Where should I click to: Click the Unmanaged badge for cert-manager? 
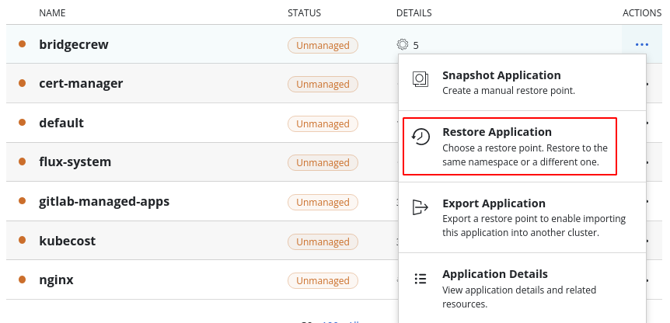coord(323,85)
